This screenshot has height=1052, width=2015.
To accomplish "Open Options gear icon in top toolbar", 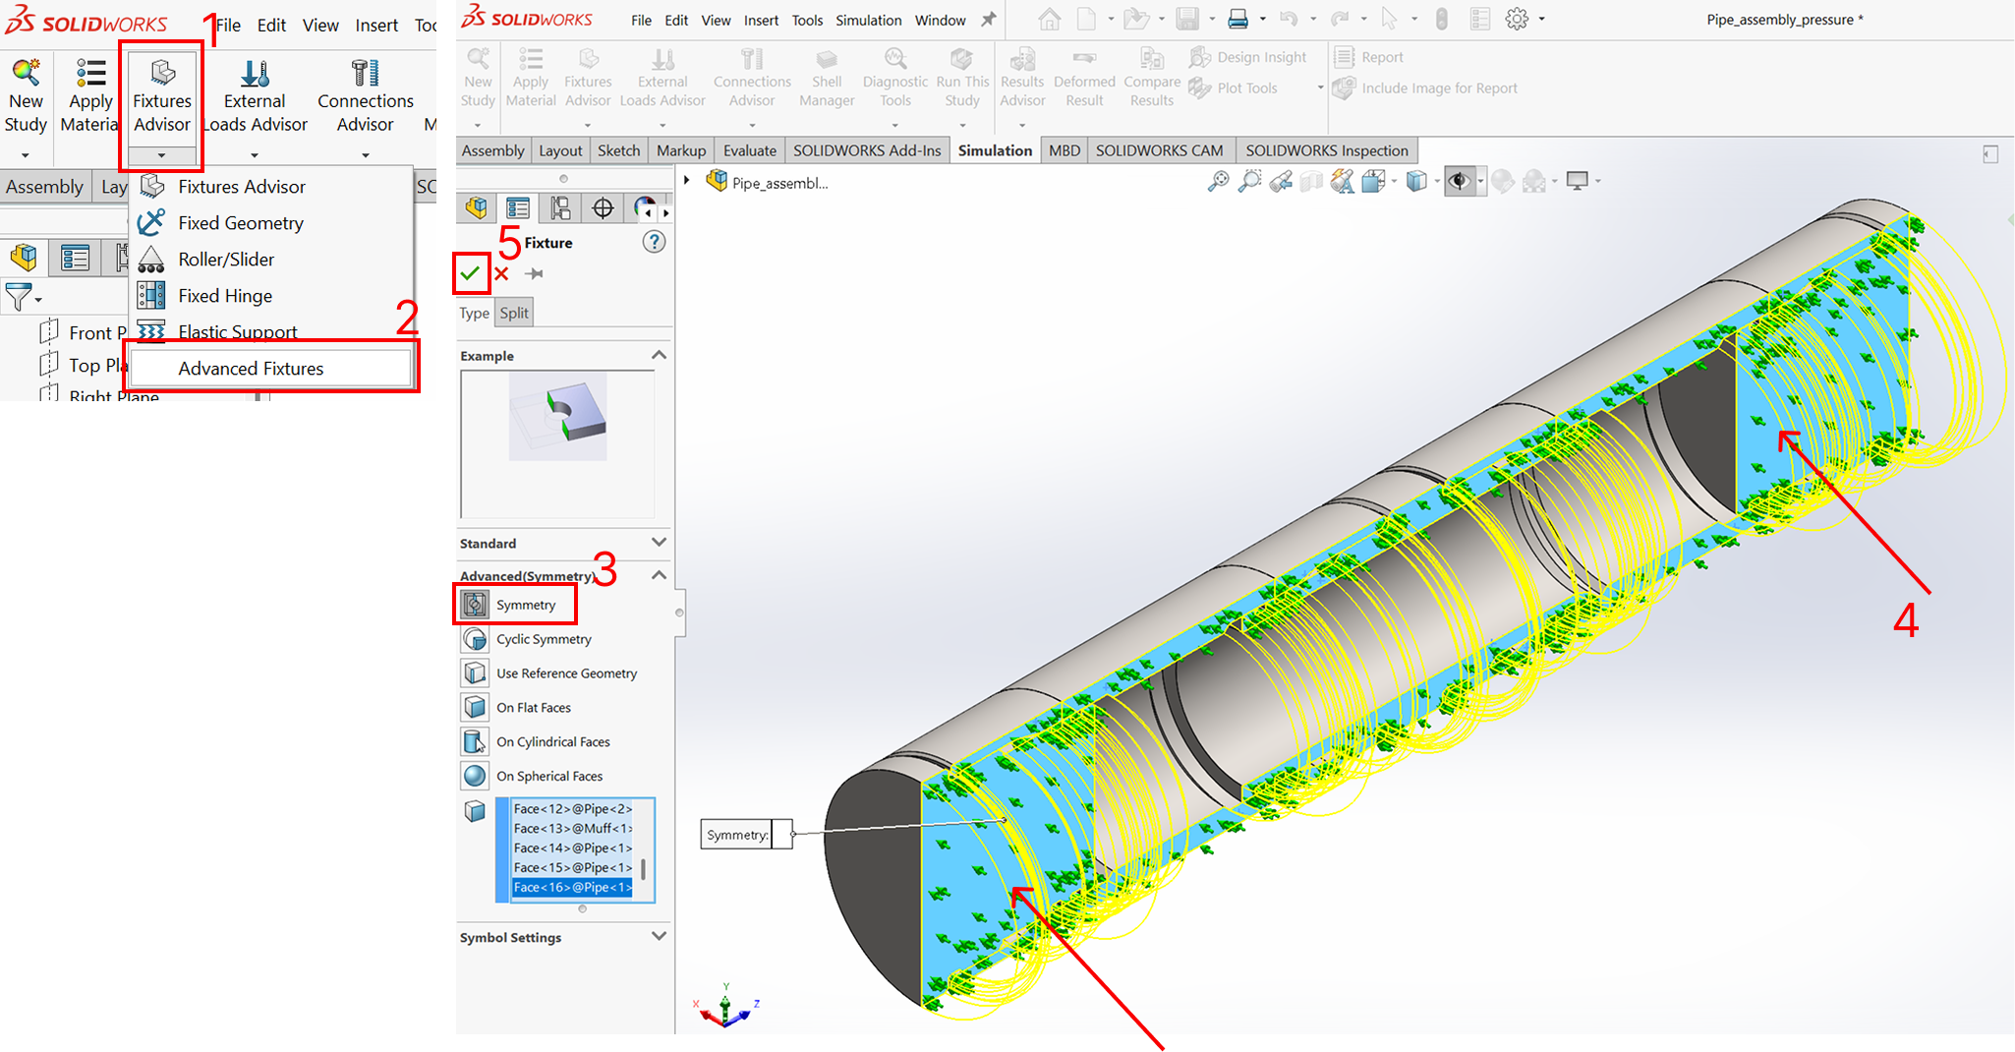I will [1518, 19].
